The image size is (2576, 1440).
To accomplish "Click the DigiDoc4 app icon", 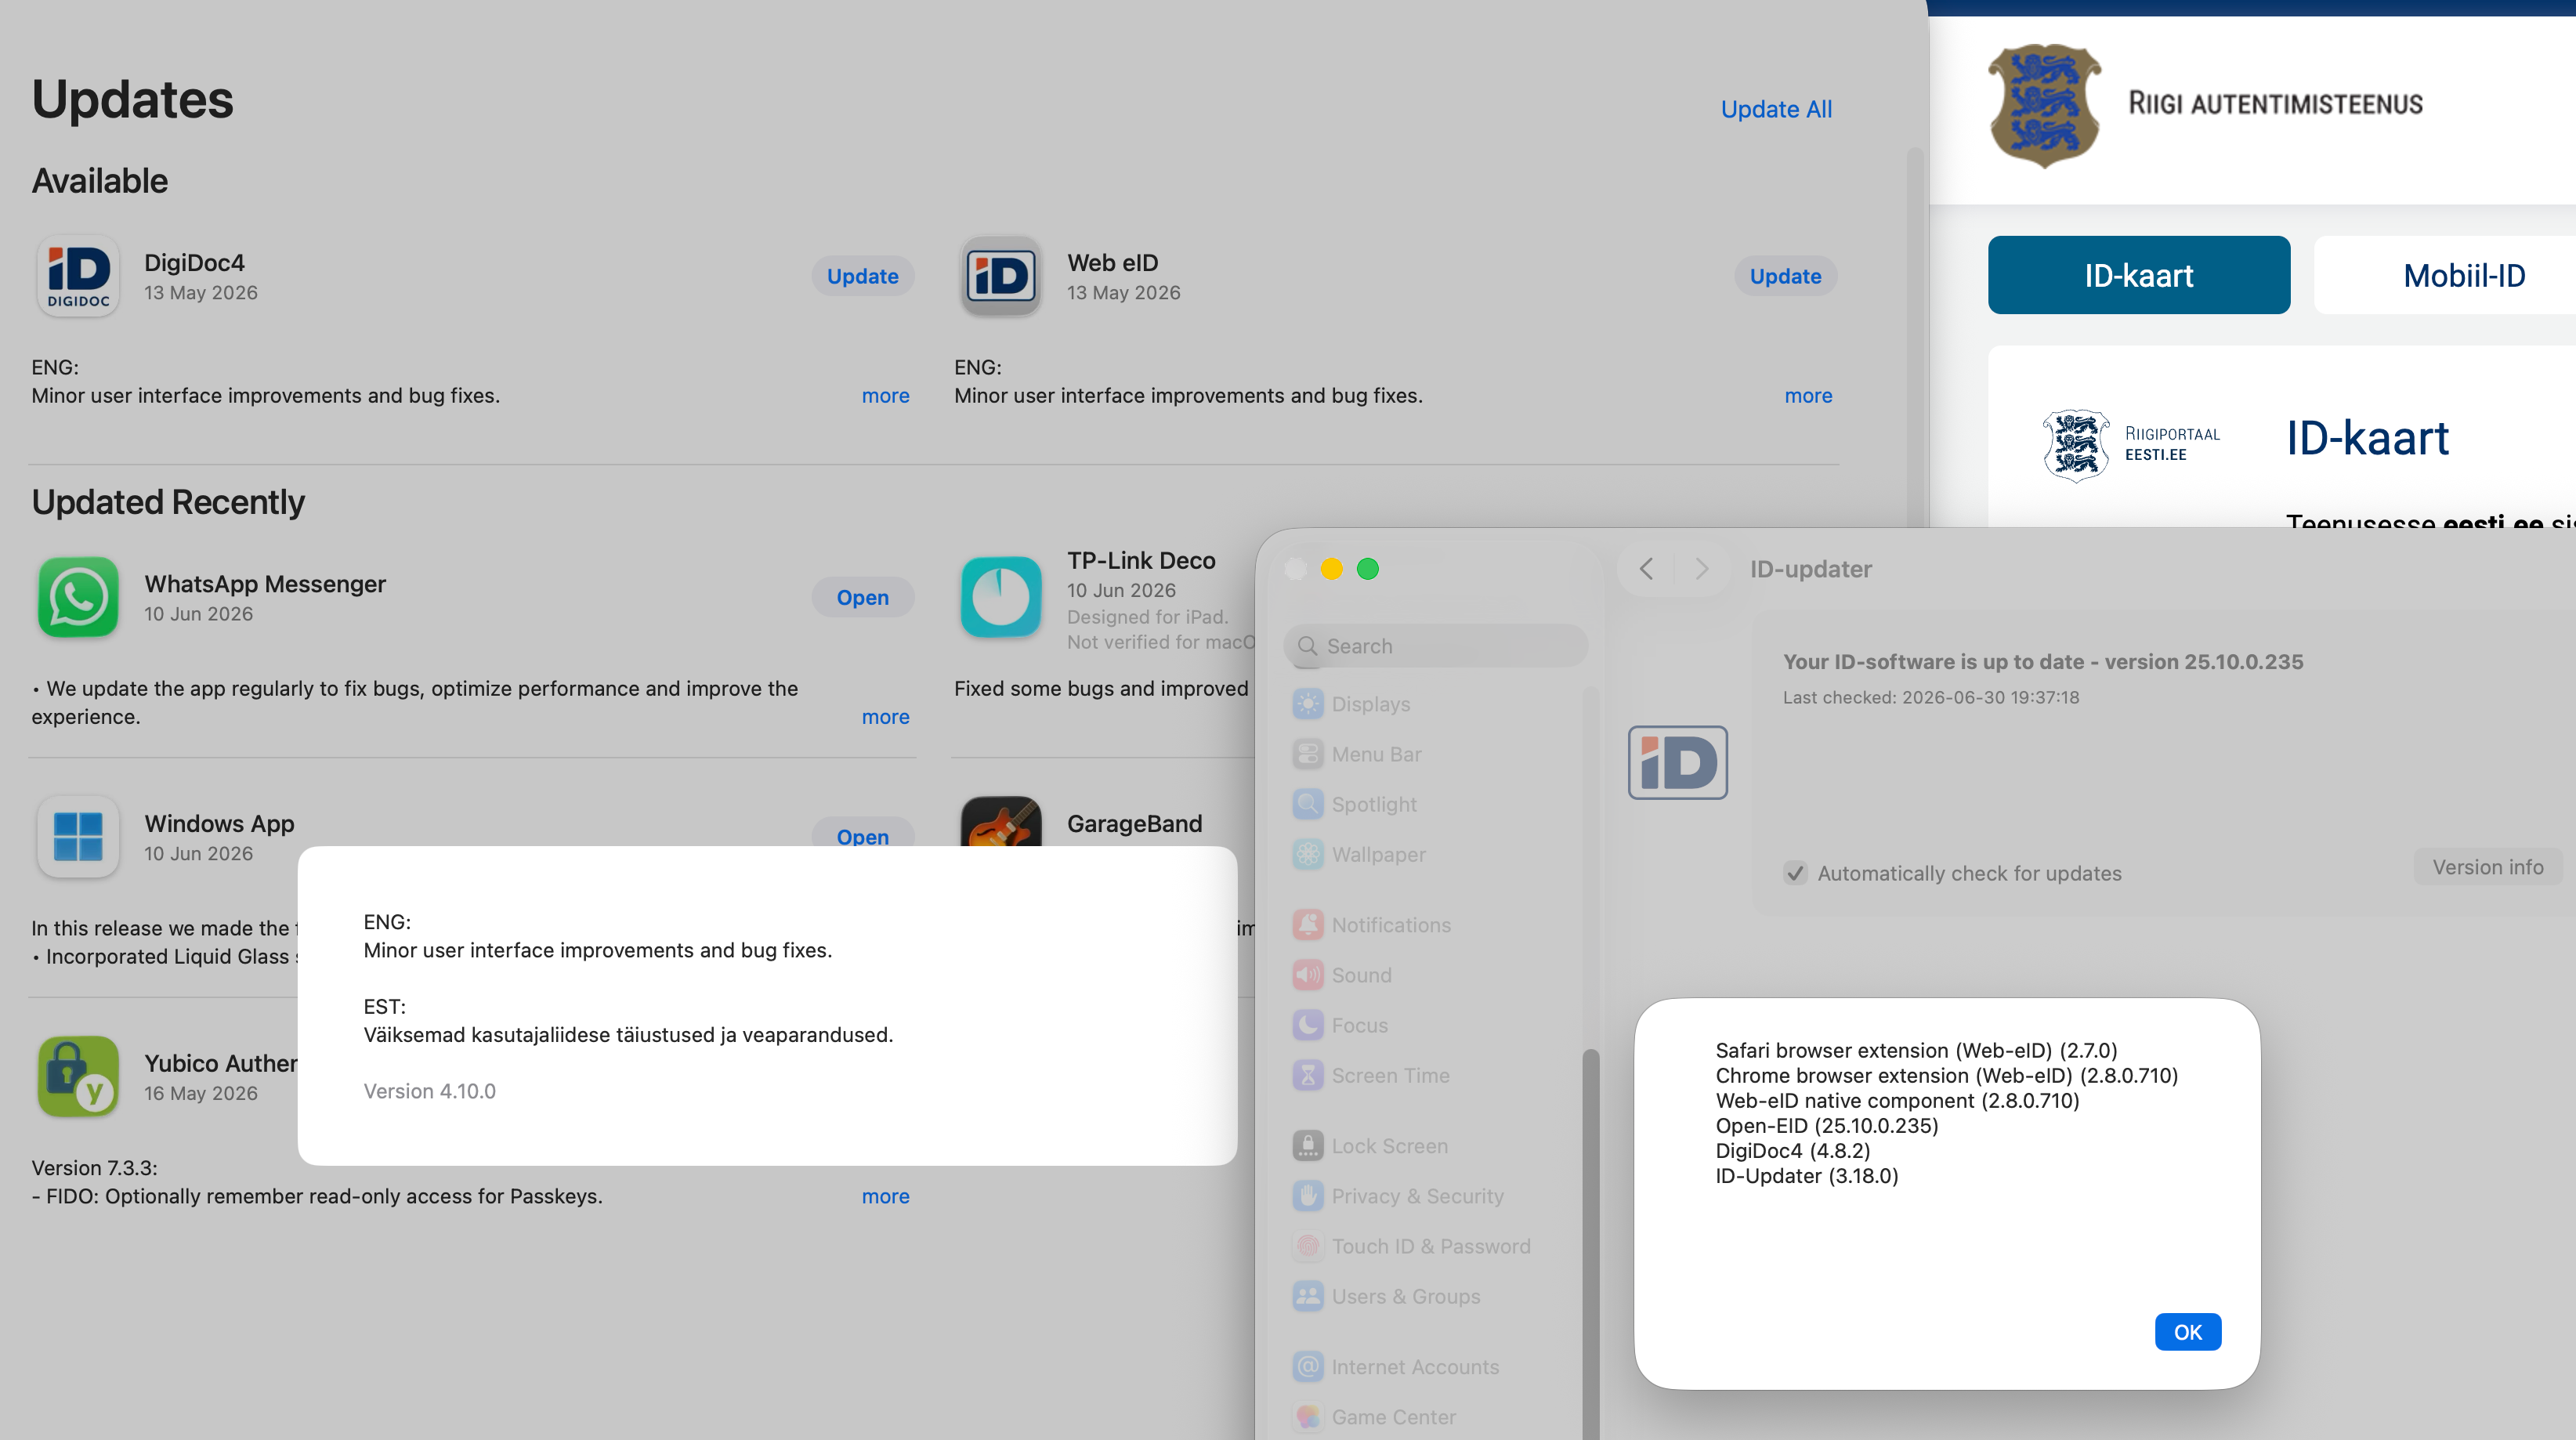I will (78, 276).
